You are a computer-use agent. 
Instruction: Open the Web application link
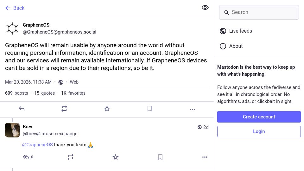pyautogui.click(x=74, y=82)
